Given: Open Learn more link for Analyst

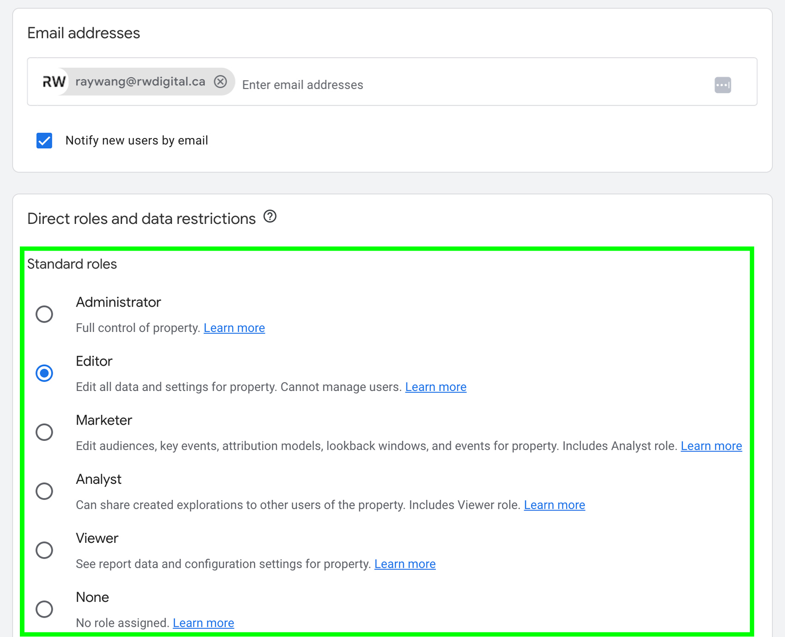Looking at the screenshot, I should click(x=554, y=505).
